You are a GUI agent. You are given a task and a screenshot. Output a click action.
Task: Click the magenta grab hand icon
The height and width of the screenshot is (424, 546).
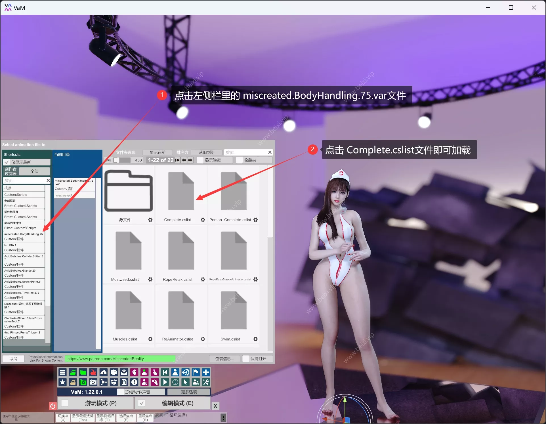(x=155, y=382)
